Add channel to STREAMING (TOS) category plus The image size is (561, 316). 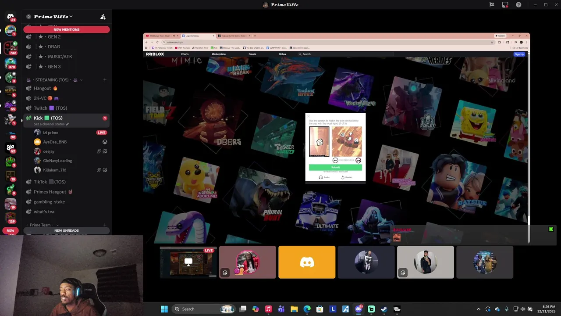(x=105, y=80)
